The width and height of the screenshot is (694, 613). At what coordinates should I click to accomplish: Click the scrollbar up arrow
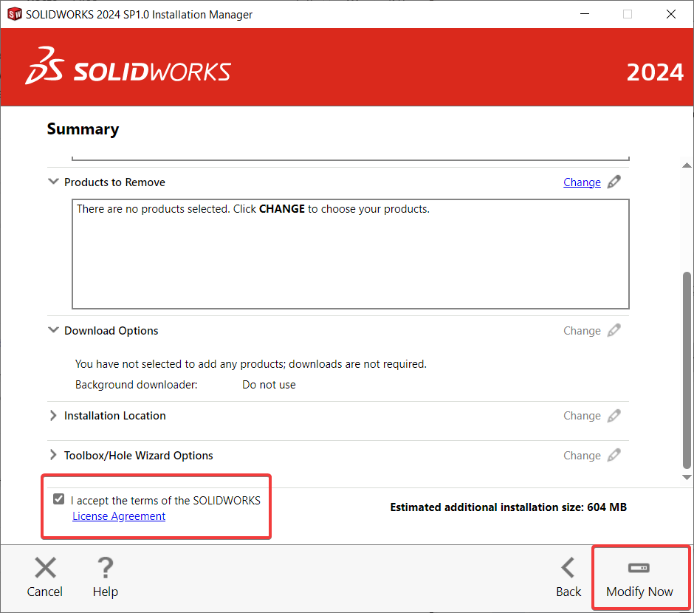tap(687, 165)
